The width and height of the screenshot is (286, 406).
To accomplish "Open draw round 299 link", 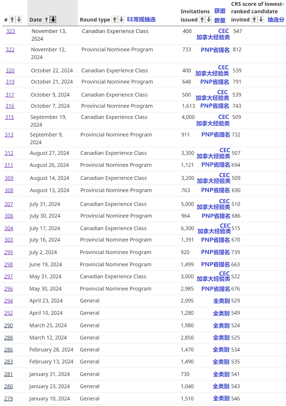I will (x=8, y=252).
